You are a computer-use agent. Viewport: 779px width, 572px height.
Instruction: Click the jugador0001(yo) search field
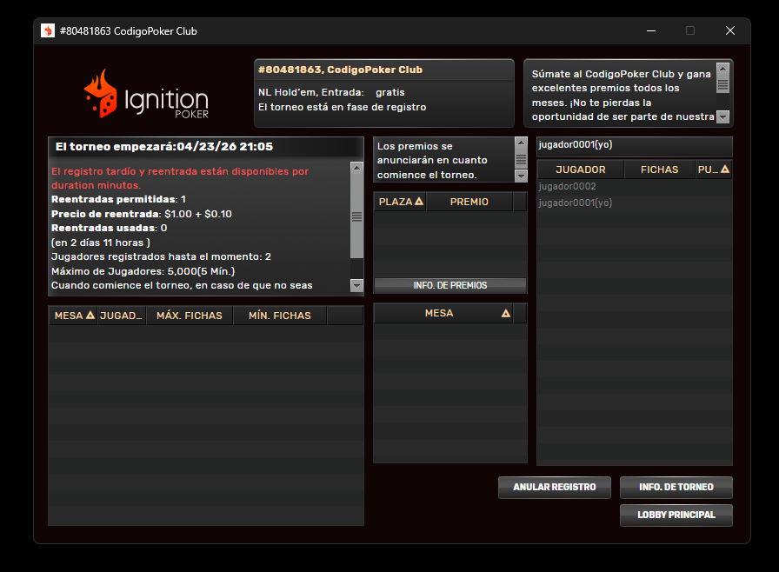[x=635, y=145]
